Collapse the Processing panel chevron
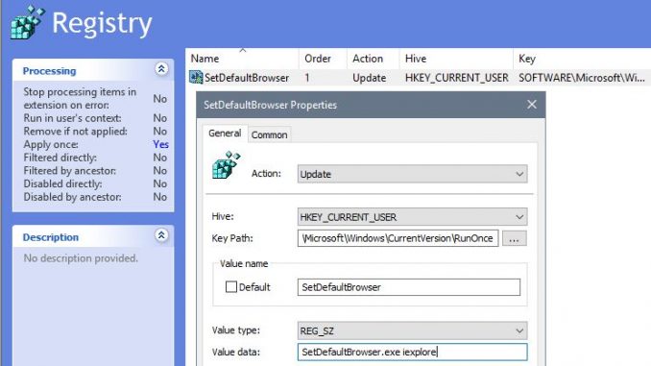This screenshot has width=651, height=366. [161, 68]
